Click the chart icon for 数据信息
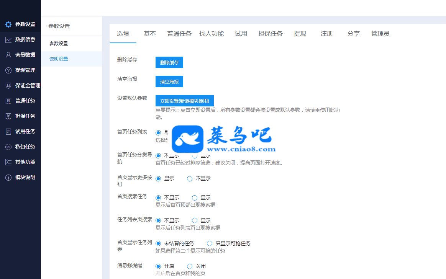 8,39
